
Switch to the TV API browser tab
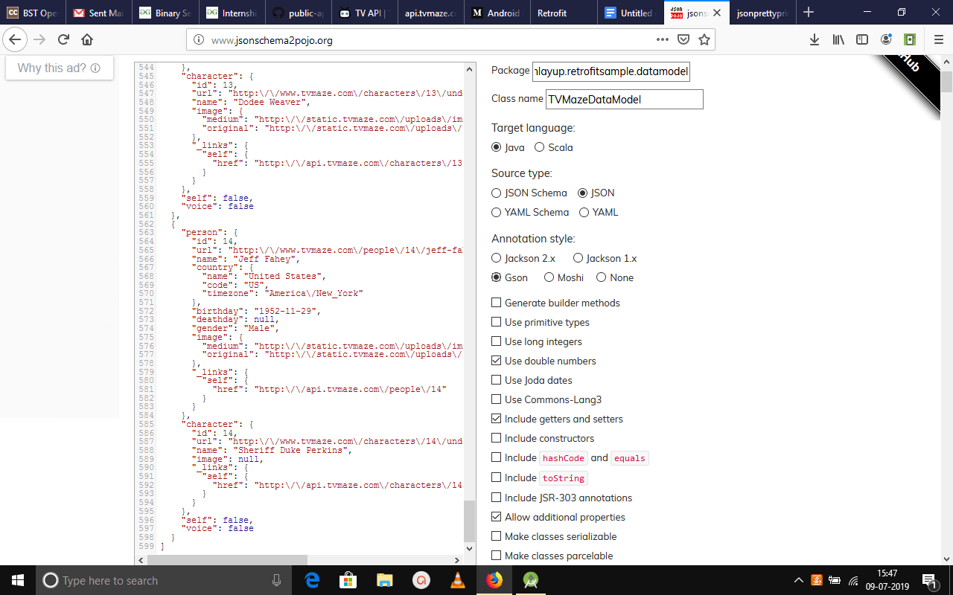(x=364, y=13)
